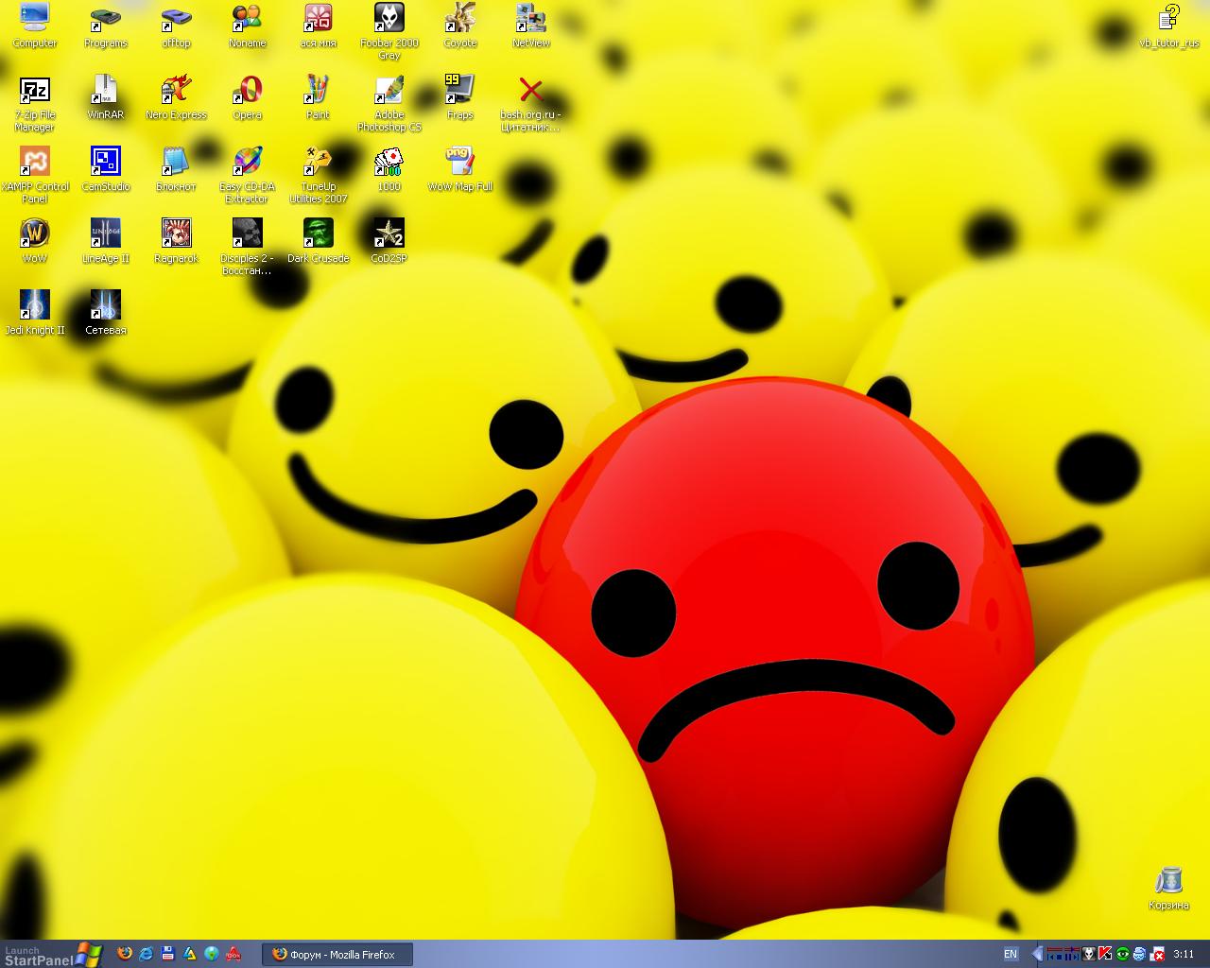Select the CamStudio desktop icon
Screen dimensions: 1210x968
[x=106, y=170]
